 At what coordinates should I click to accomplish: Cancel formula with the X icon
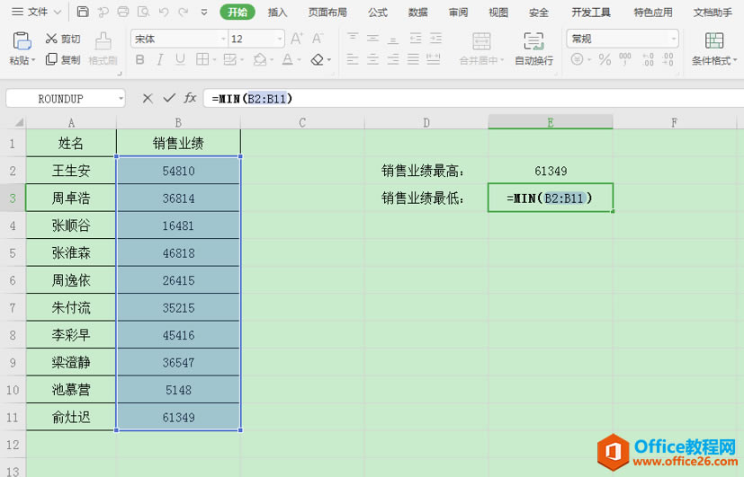(148, 98)
